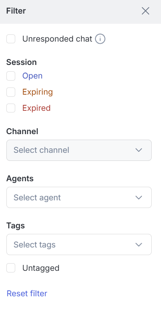161x309 pixels.
Task: Toggle the Expired session checkbox
Action: pyautogui.click(x=11, y=108)
